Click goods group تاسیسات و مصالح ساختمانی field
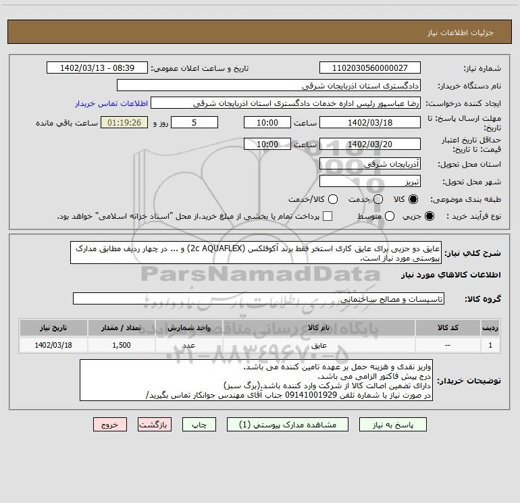Viewport: 520px width, 503px height. pyautogui.click(x=259, y=298)
